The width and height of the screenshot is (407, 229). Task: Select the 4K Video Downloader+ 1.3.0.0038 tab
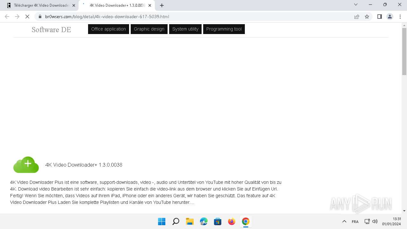click(x=117, y=5)
